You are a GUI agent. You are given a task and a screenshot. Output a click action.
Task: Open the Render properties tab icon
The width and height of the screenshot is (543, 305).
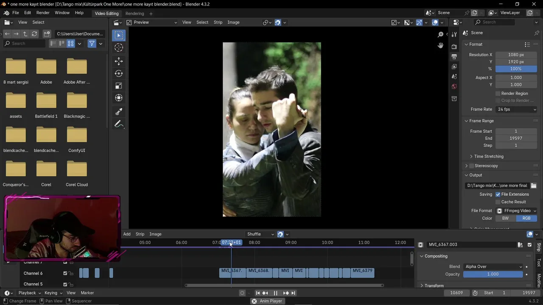[x=454, y=46]
